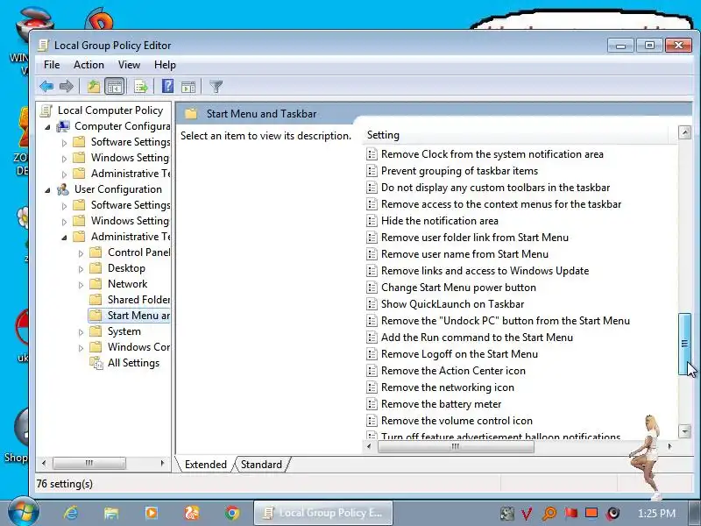Click icon beside Remove Clock from notification area
The width and height of the screenshot is (701, 526).
tap(372, 154)
